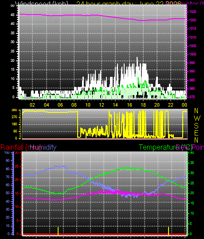Click the green 25 temperature axis value
This screenshot has height=239, width=204.
coord(192,183)
